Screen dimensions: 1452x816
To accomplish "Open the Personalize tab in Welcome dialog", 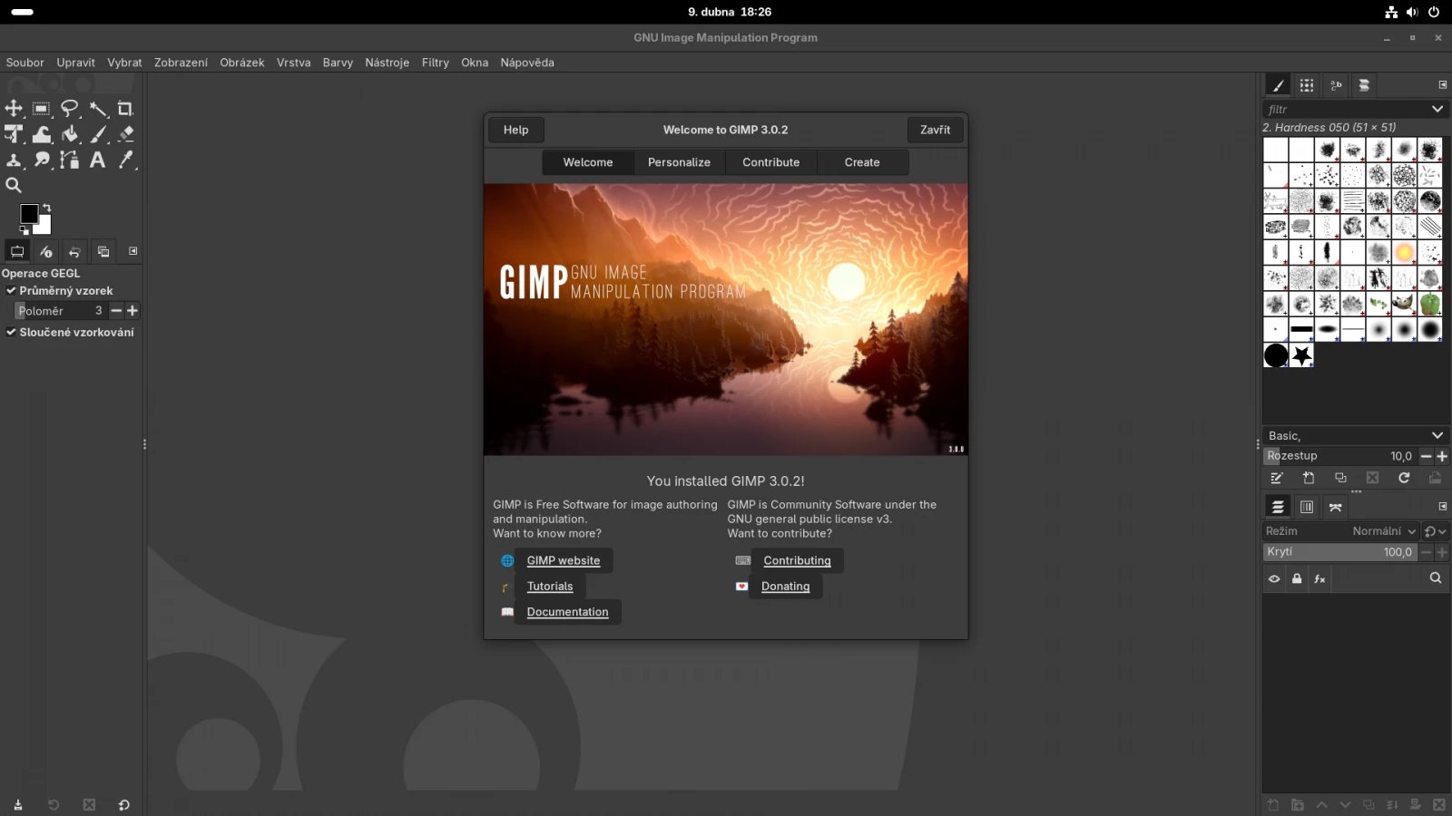I will point(679,162).
